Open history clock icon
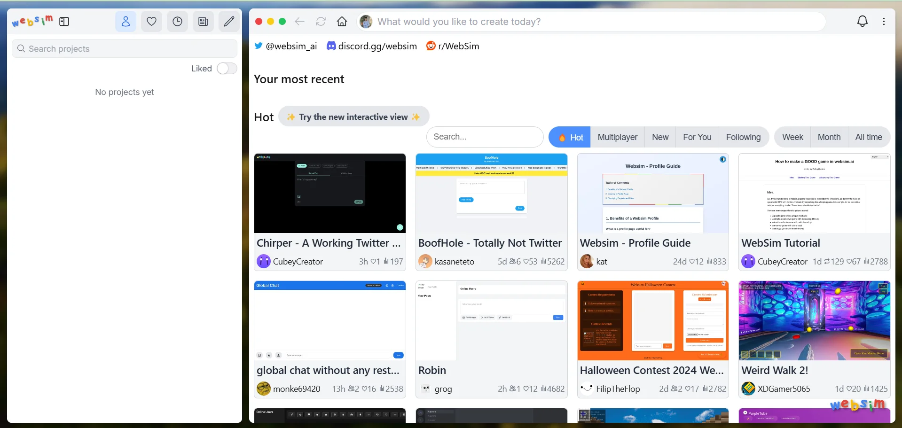 [x=177, y=22]
